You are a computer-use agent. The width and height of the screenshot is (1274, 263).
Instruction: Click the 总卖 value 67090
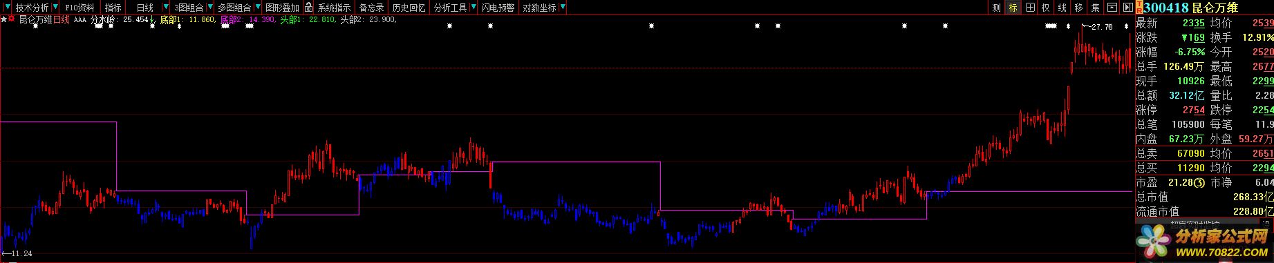pos(1190,153)
